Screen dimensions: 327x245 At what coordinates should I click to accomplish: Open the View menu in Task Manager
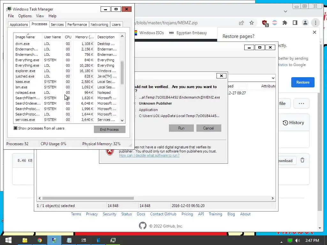(40, 16)
